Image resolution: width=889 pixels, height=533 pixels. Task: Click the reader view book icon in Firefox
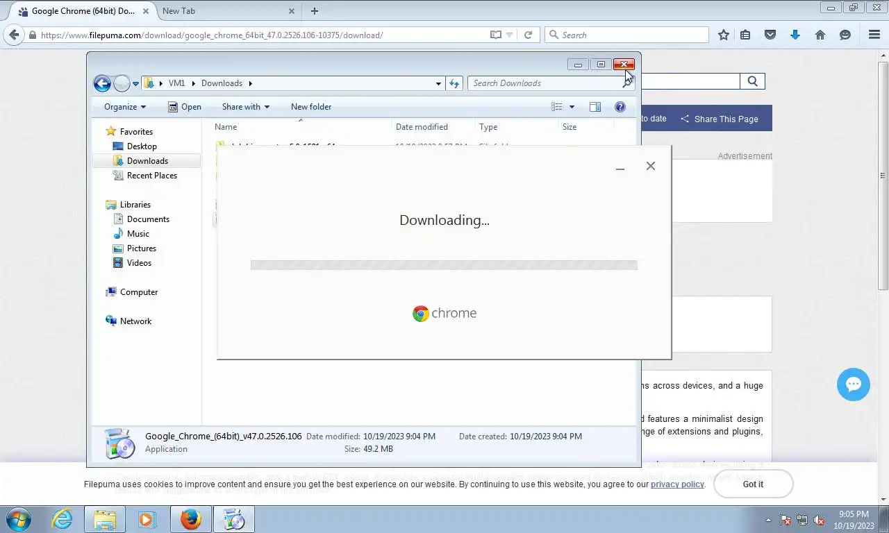pos(496,35)
